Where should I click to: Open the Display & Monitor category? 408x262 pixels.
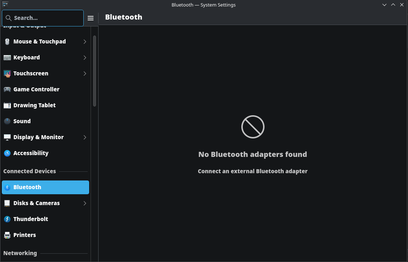point(38,137)
